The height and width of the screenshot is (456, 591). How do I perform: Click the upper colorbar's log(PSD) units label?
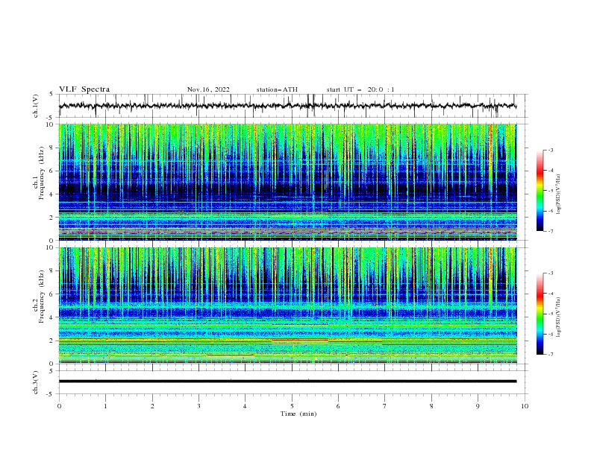558,194
